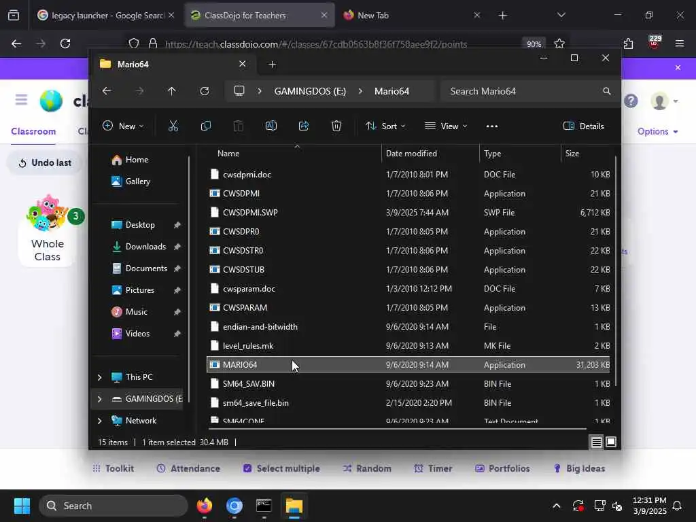Open ClassDojo hamburger side menu
Viewport: 696px width, 522px height.
(x=21, y=99)
